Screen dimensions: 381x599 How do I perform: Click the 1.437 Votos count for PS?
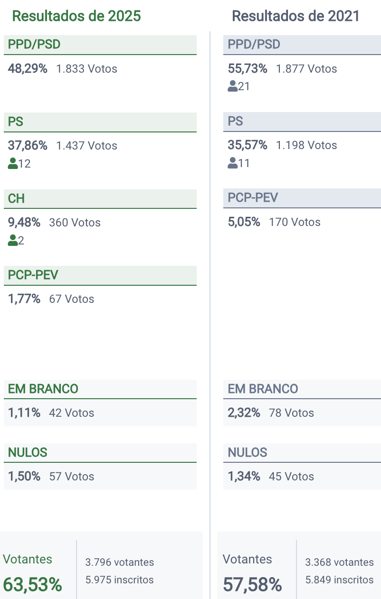pos(86,146)
